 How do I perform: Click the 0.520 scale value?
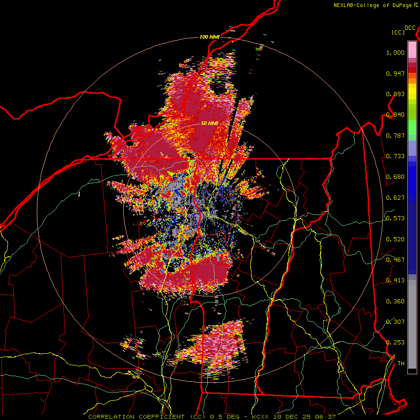pyautogui.click(x=395, y=239)
